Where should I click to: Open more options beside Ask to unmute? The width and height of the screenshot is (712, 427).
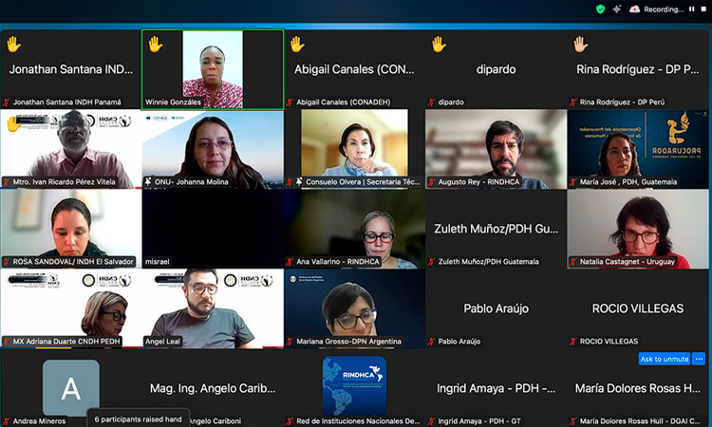click(x=699, y=359)
